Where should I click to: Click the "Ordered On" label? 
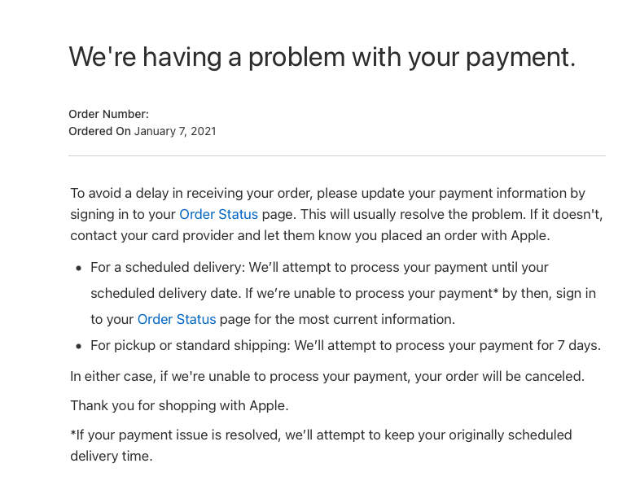coord(99,131)
